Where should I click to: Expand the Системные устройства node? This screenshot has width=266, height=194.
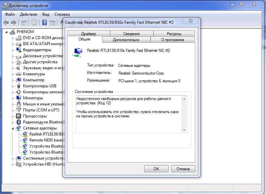(13, 159)
